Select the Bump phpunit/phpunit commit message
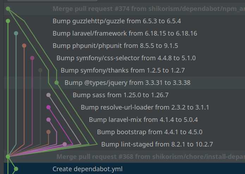Screen dimensions: 245x174 point(115,46)
